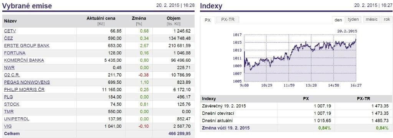Viewport: 393px width, 138px height.
Task: Open the STOCK emission link
Action: [12, 104]
